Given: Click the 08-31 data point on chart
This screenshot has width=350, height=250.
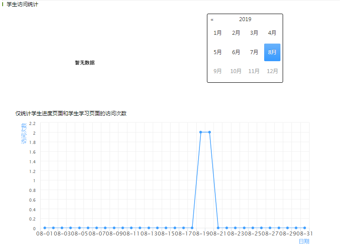Looking at the screenshot, I should pyautogui.click(x=305, y=228).
